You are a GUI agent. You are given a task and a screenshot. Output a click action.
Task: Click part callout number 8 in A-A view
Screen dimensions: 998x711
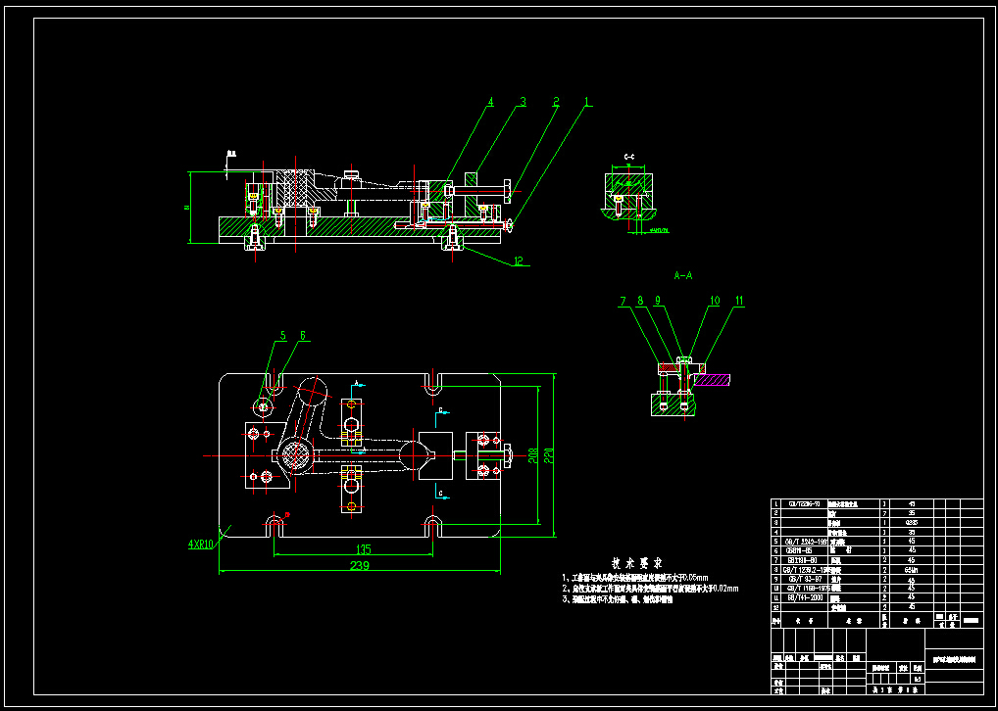[639, 301]
